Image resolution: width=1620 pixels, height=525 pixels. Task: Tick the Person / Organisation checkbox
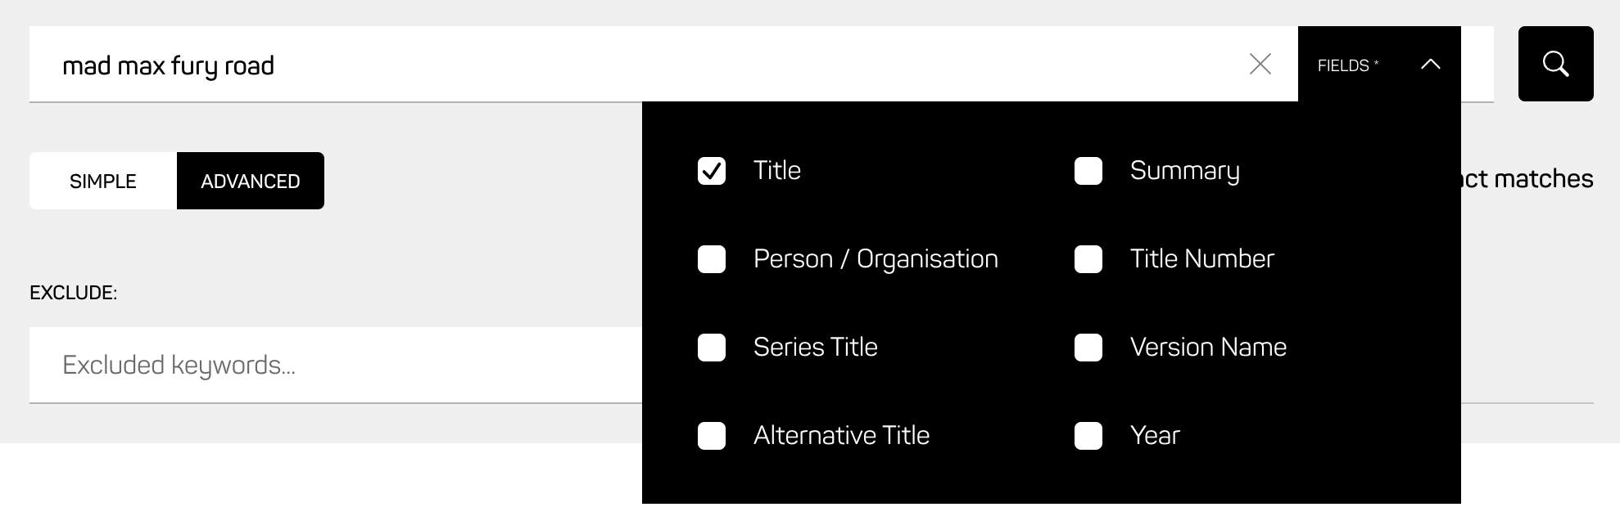(x=712, y=259)
